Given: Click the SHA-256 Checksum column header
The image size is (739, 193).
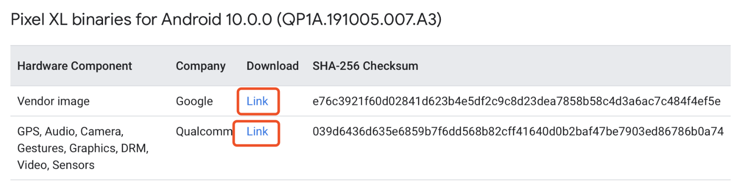Looking at the screenshot, I should (x=366, y=66).
